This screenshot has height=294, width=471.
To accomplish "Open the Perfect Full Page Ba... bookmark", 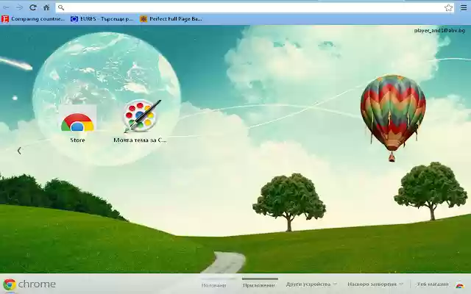I will pyautogui.click(x=171, y=19).
